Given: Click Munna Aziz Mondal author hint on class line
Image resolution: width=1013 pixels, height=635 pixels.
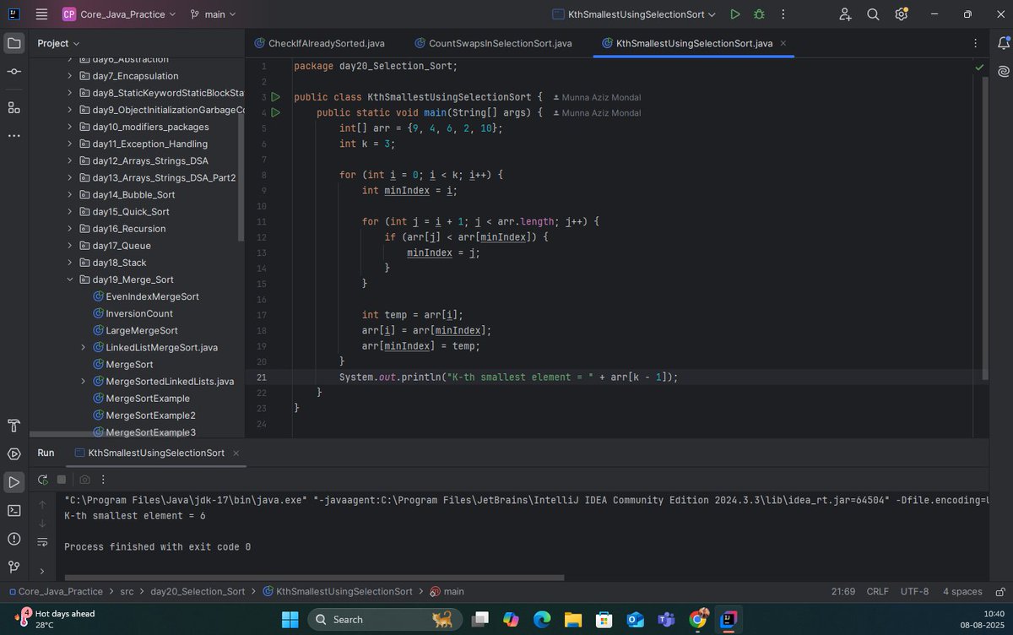Looking at the screenshot, I should tap(597, 97).
